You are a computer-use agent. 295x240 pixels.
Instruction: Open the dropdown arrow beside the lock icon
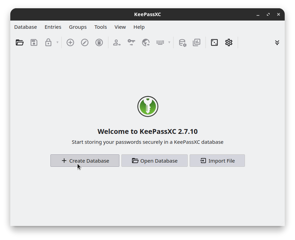(x=57, y=42)
